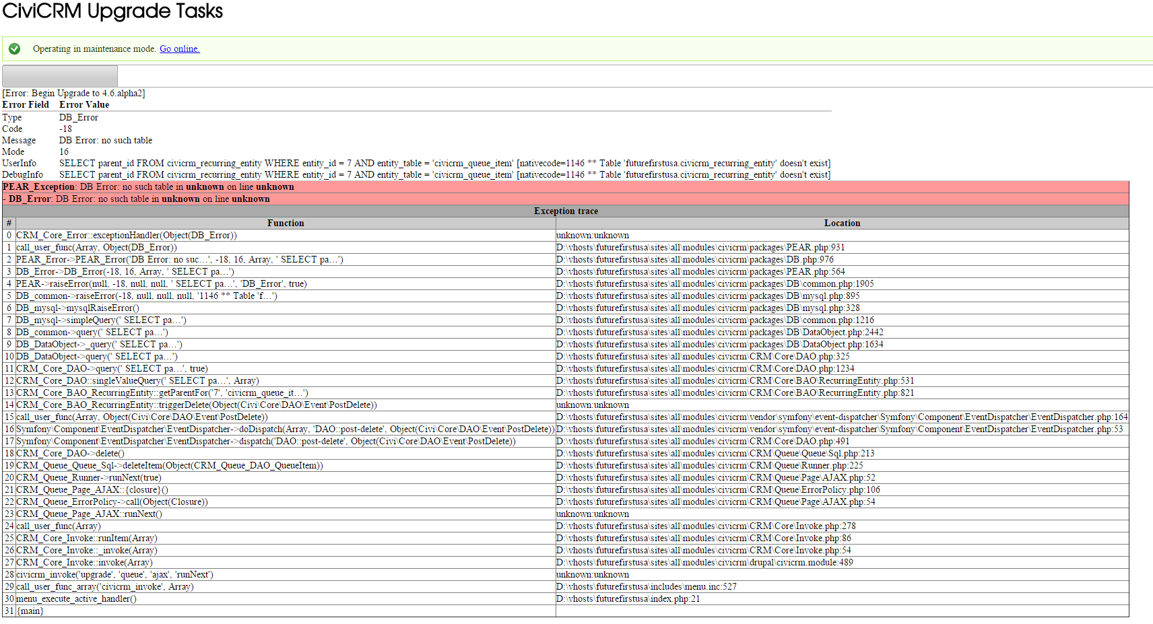Click the Location column header
The width and height of the screenshot is (1153, 624).
tap(843, 223)
